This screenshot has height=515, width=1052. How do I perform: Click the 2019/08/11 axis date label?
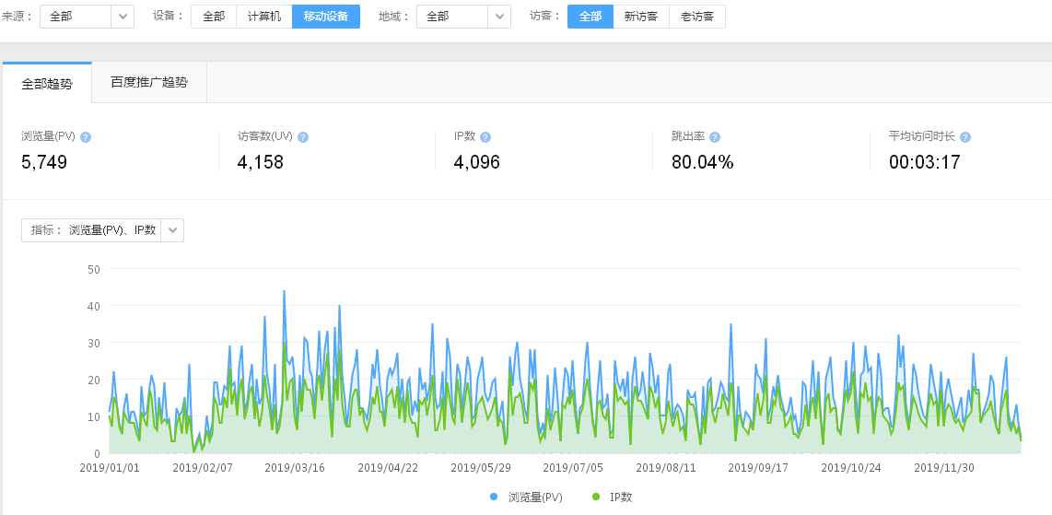(x=665, y=467)
